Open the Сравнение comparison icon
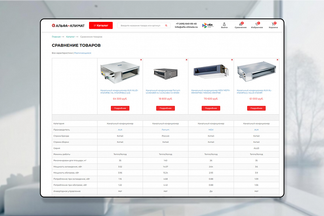 [241, 25]
